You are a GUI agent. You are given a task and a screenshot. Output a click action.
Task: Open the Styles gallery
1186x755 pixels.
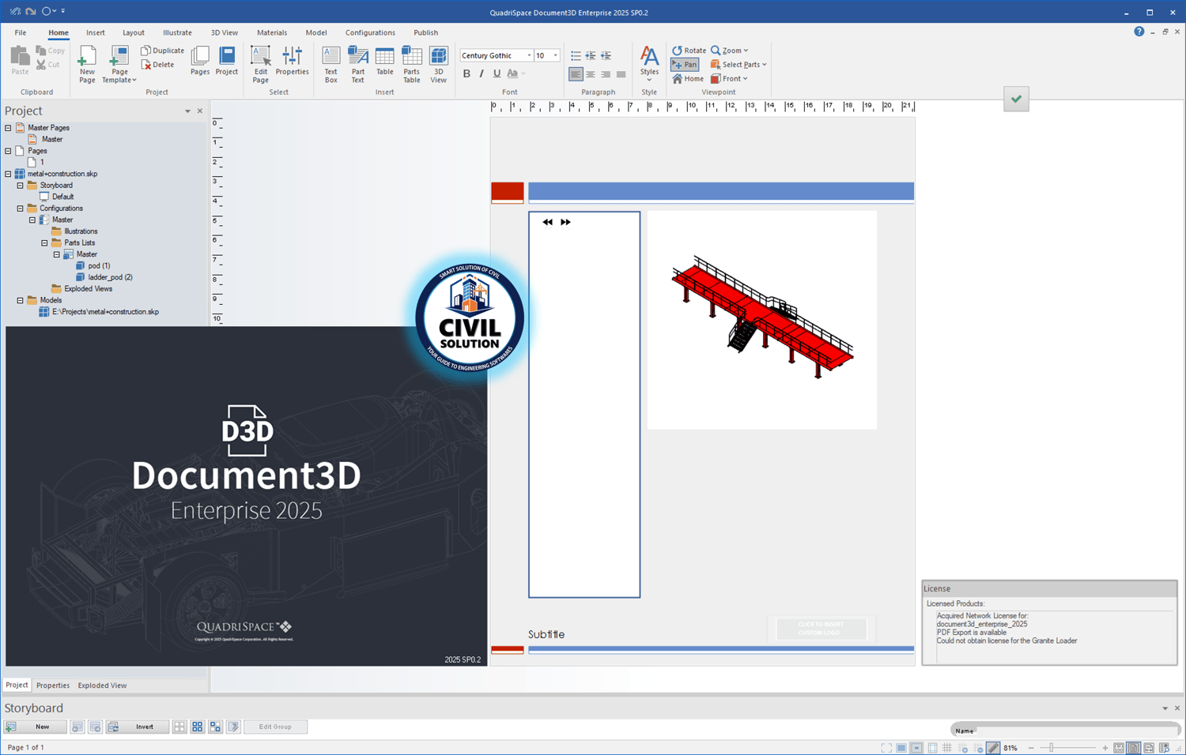[649, 64]
